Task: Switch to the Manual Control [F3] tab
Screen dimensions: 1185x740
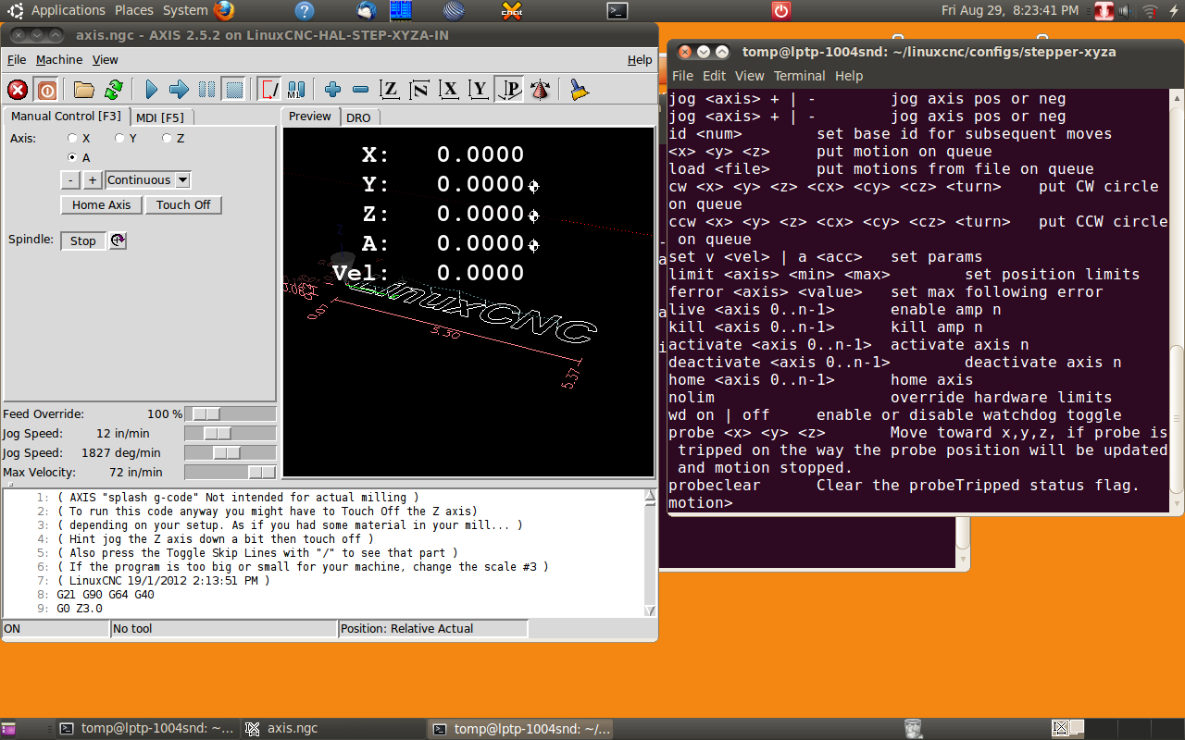Action: 66,116
